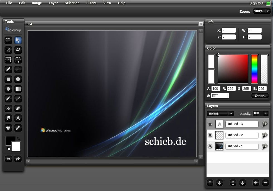Select the pointer move tool
Image resolution: width=273 pixels, height=191 pixels.
pos(18,40)
